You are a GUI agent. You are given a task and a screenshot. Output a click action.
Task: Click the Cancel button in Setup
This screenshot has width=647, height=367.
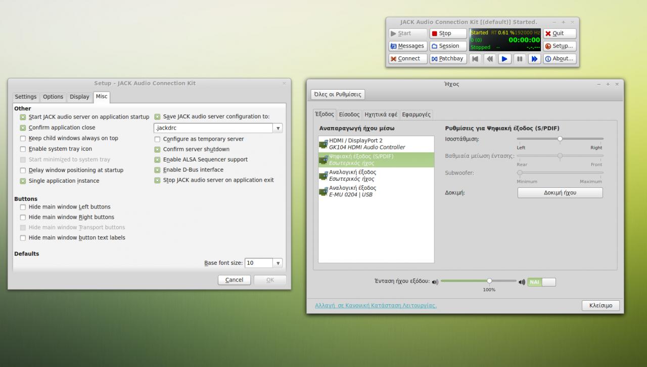pos(234,280)
